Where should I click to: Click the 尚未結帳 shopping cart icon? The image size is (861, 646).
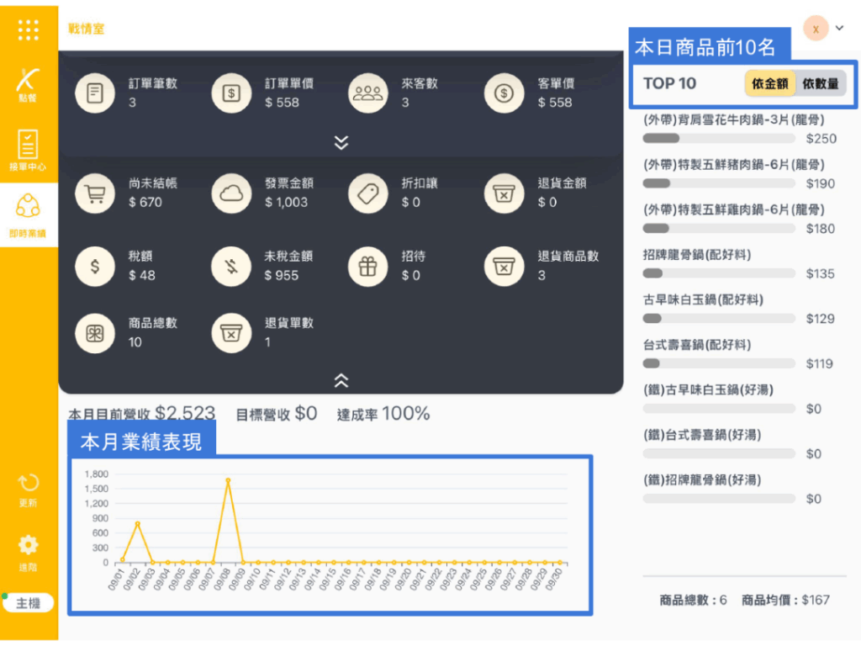tap(95, 193)
